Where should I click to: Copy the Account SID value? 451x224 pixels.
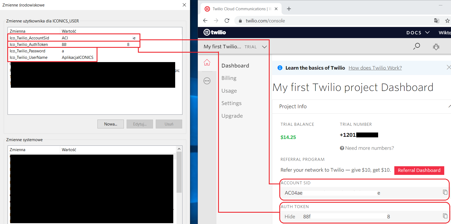point(445,192)
